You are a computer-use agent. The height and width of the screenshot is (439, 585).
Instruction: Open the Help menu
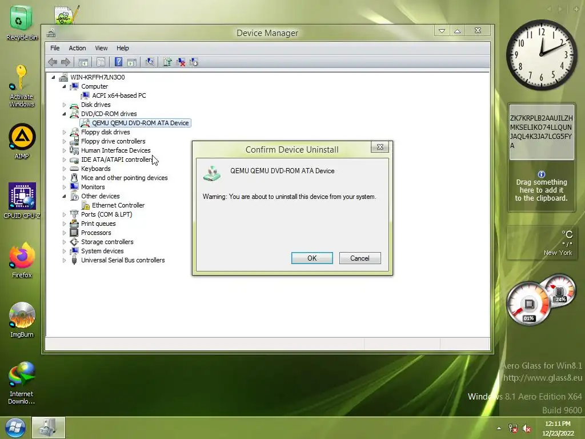point(122,48)
